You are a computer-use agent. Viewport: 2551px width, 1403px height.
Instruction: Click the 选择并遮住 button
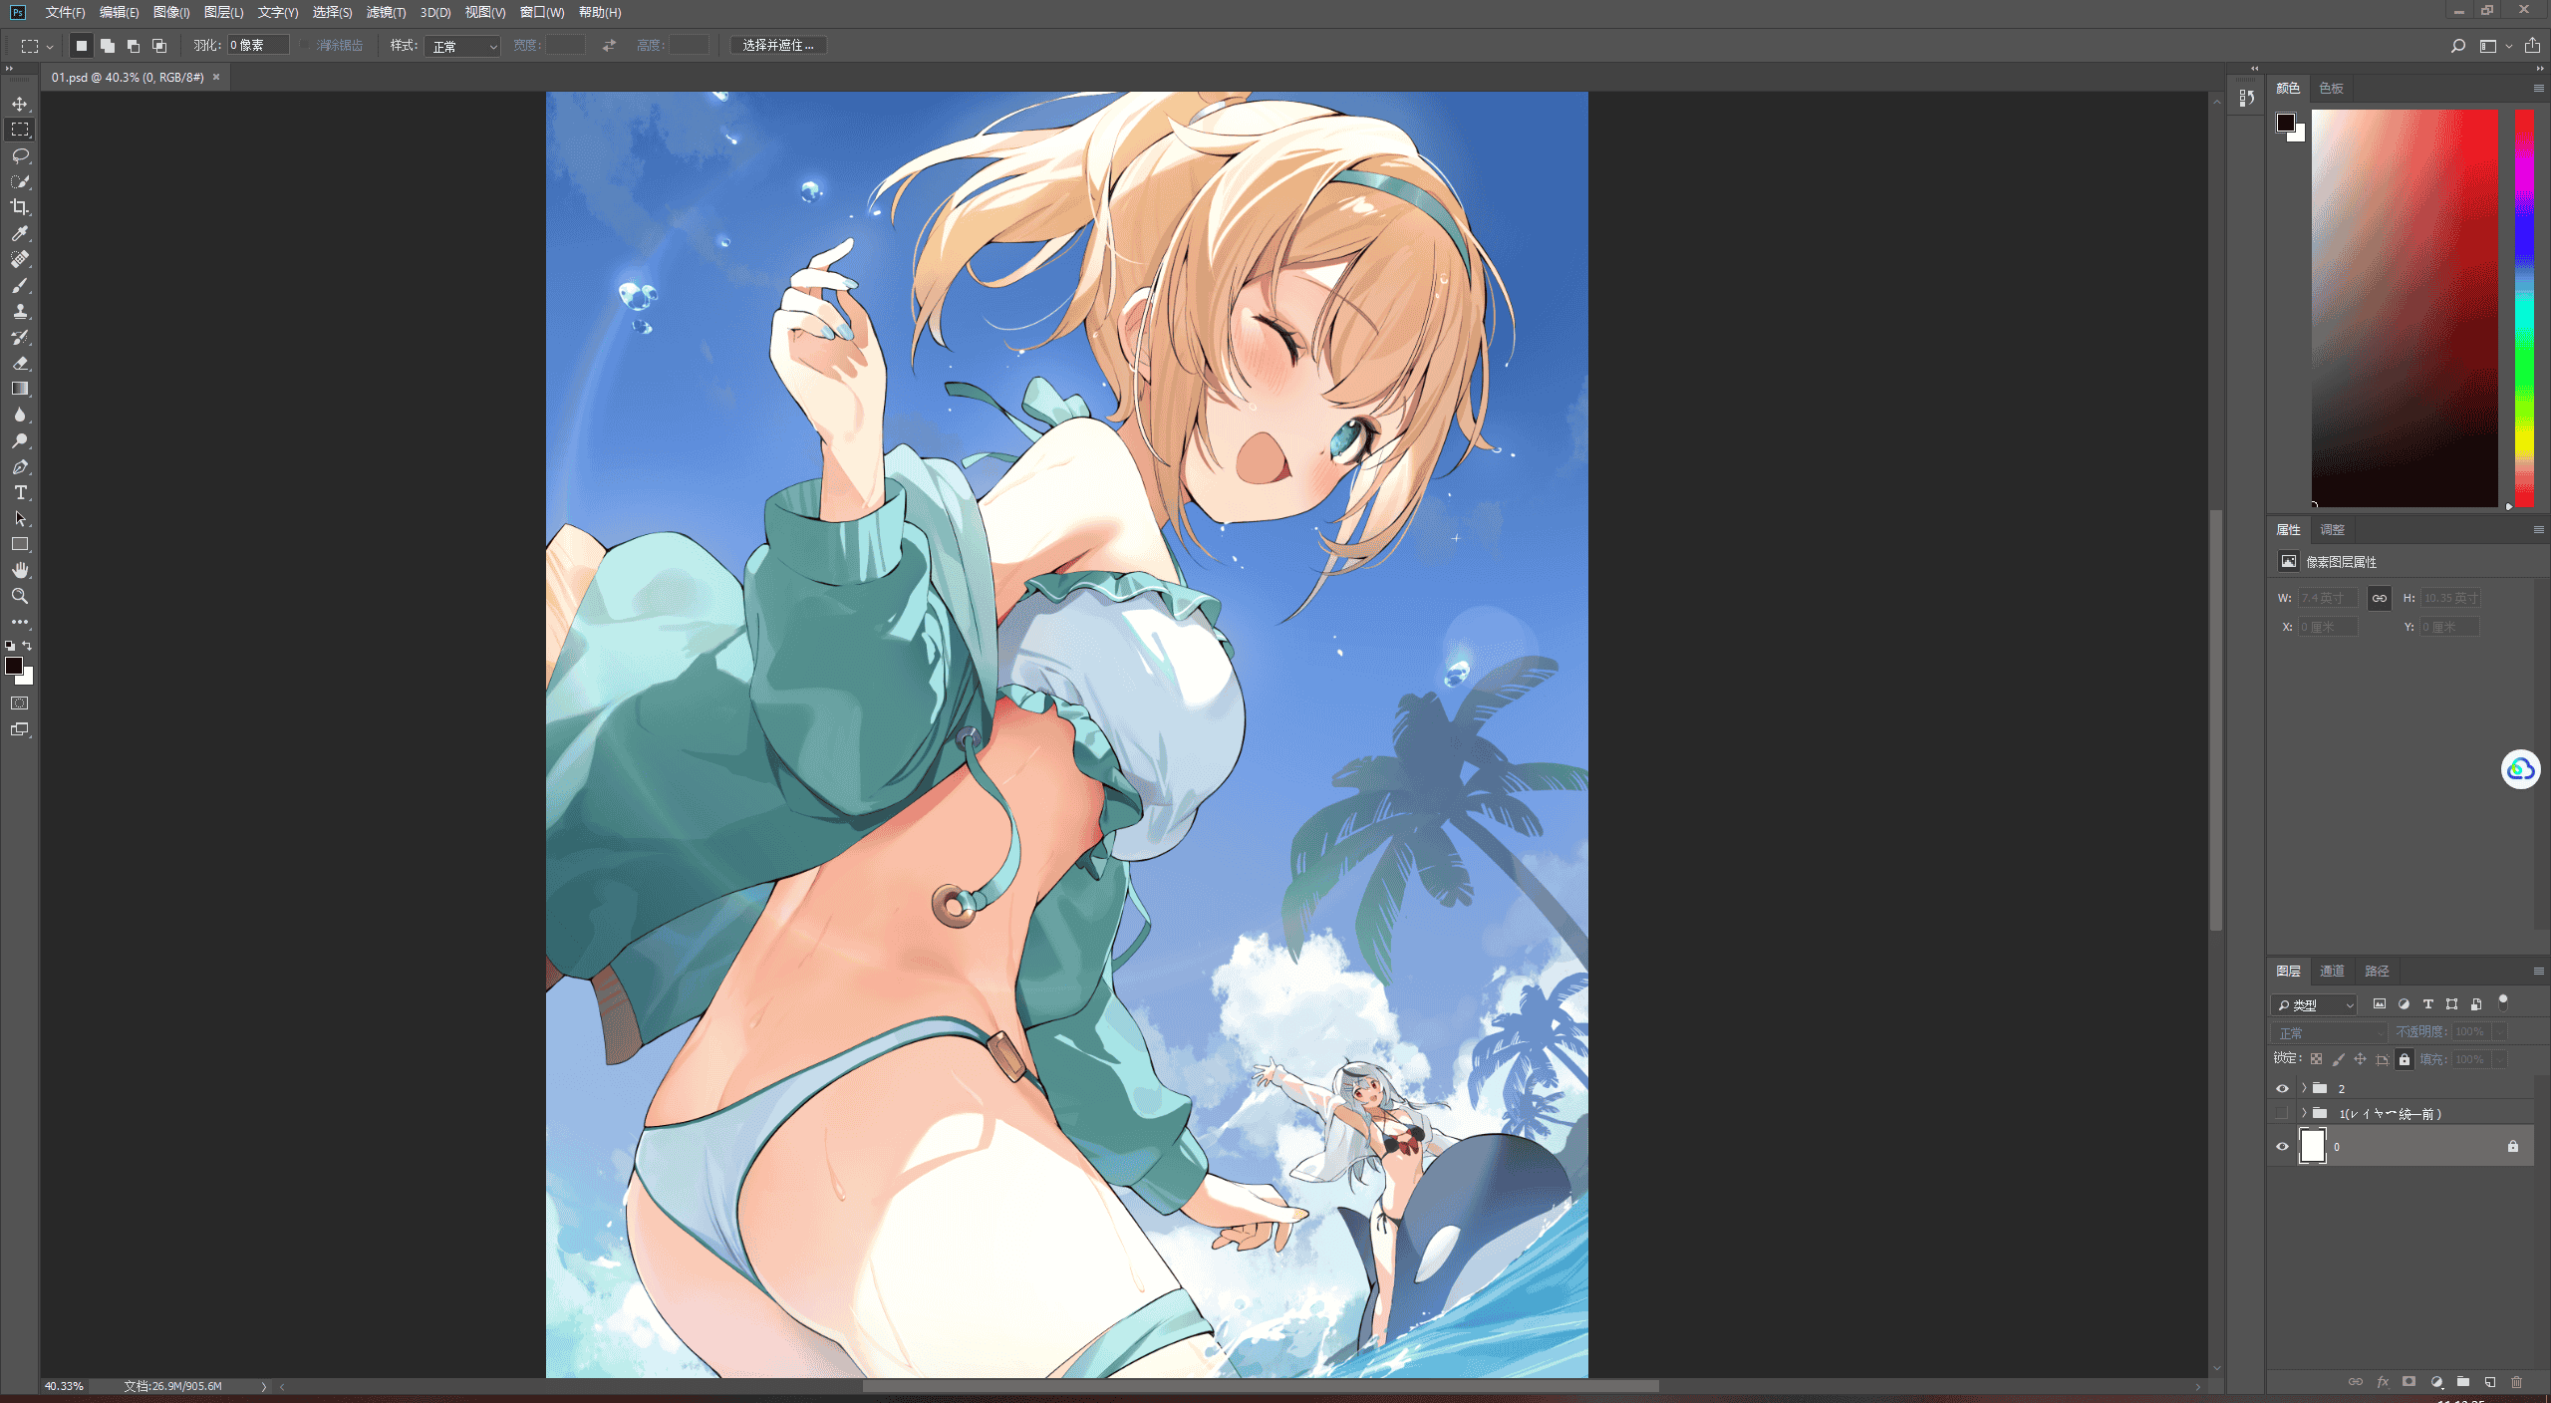pyautogui.click(x=778, y=46)
